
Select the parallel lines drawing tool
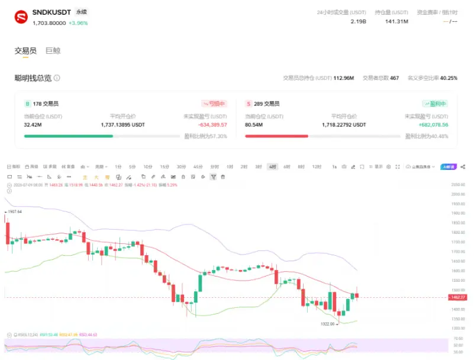point(20,176)
